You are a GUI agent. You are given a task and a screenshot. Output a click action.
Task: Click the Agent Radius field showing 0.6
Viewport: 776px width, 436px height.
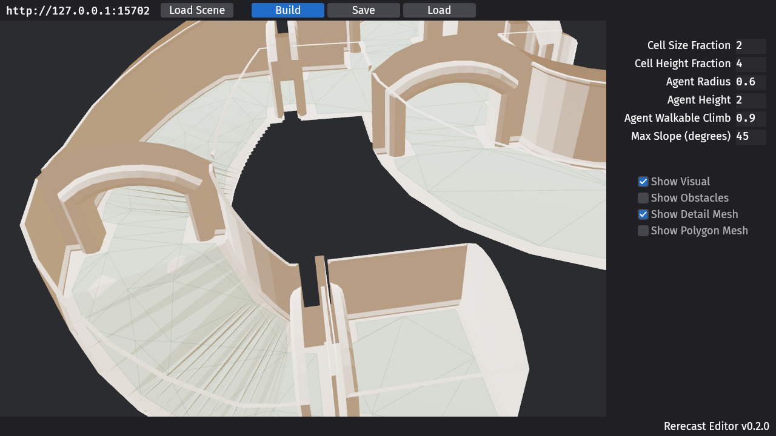click(751, 82)
